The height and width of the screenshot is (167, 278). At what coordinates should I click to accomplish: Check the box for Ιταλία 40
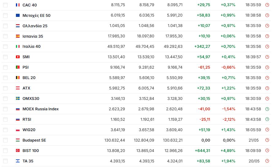click(x=5, y=47)
